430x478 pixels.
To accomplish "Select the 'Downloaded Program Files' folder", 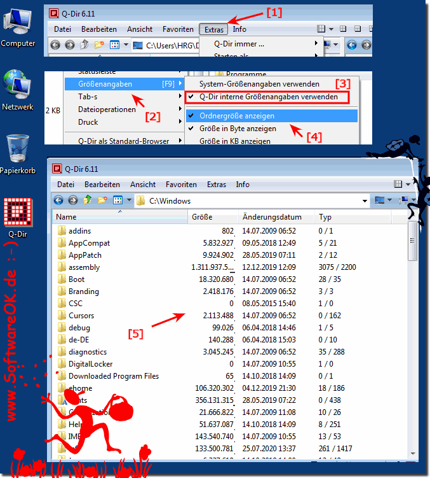I will coord(230,376).
